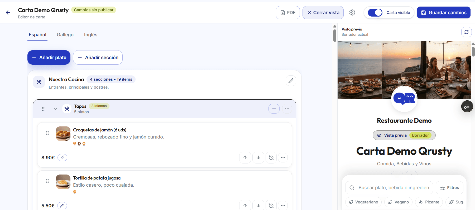475x210 pixels.
Task: Click Cerrar vista button
Action: 323,13
